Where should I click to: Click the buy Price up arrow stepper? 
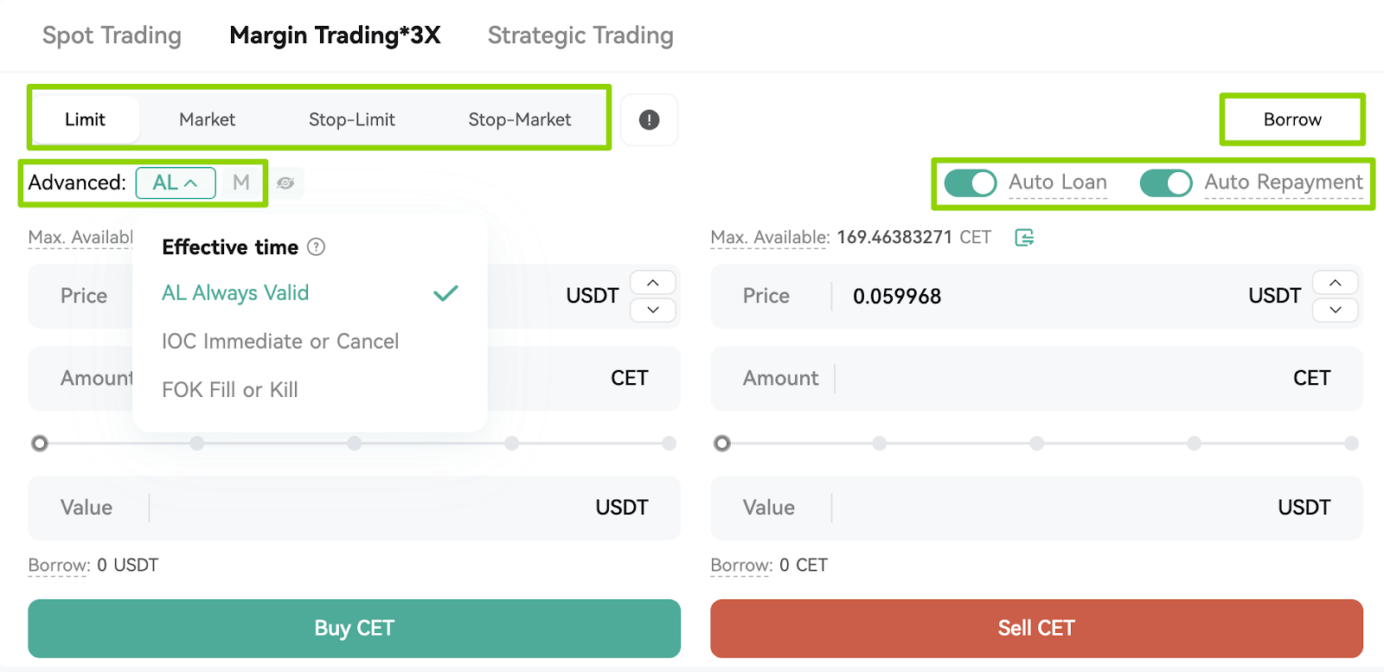tap(653, 283)
